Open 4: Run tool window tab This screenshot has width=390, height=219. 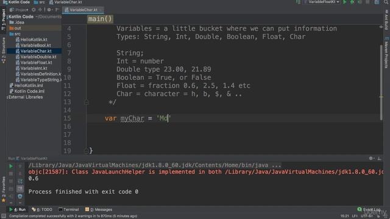coord(18,209)
